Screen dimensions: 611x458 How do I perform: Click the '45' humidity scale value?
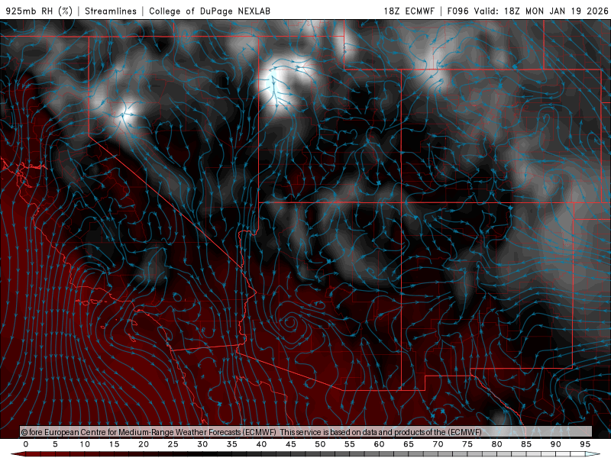click(x=291, y=444)
